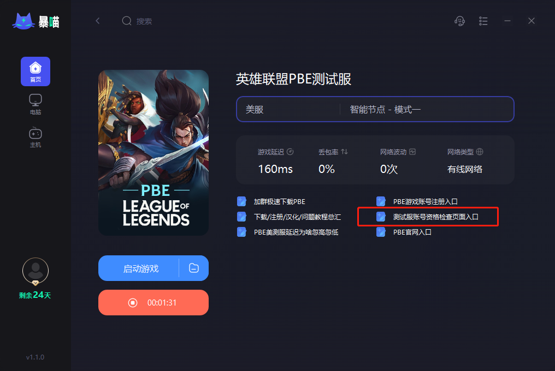The height and width of the screenshot is (371, 555).
Task: Click the 游戏延迟 gauge icon
Action: point(290,152)
